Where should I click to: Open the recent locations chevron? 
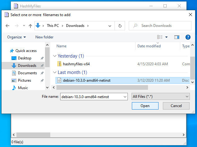coord(24,26)
